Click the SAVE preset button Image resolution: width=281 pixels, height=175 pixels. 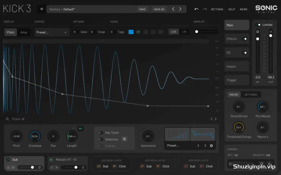pos(142,9)
